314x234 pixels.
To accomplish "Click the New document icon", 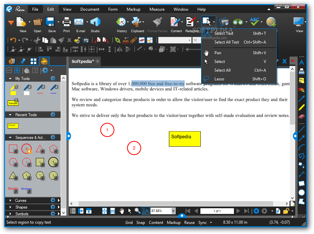I will pos(21,22).
